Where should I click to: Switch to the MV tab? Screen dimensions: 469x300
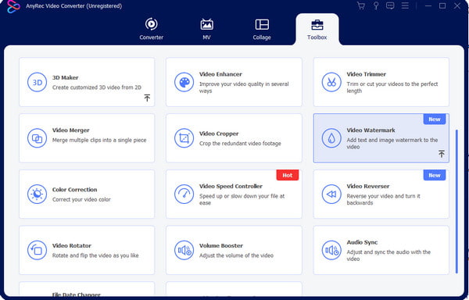[x=206, y=29]
